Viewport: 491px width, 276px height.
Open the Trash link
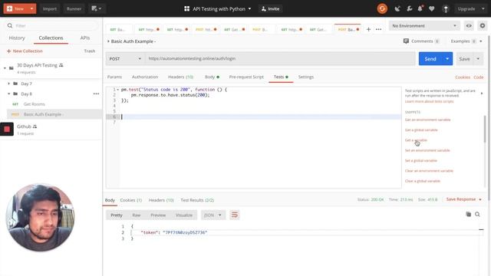click(x=90, y=51)
